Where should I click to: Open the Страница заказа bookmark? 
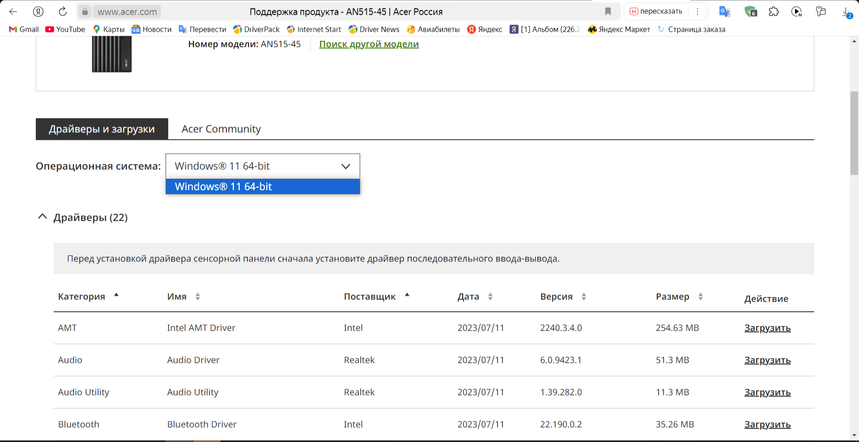[x=692, y=29]
